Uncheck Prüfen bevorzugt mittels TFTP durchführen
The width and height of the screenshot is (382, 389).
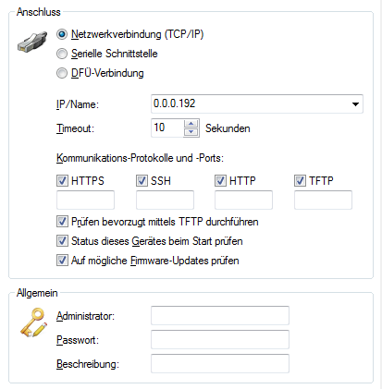click(62, 222)
